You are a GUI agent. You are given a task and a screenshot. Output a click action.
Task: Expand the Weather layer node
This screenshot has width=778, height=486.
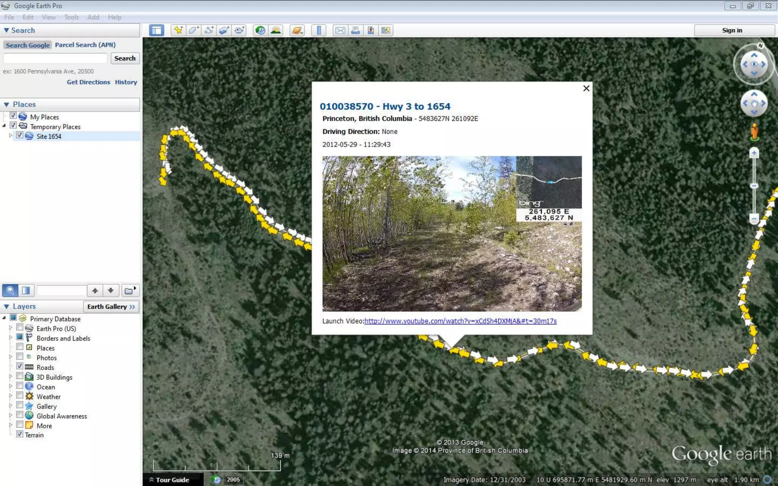10,396
